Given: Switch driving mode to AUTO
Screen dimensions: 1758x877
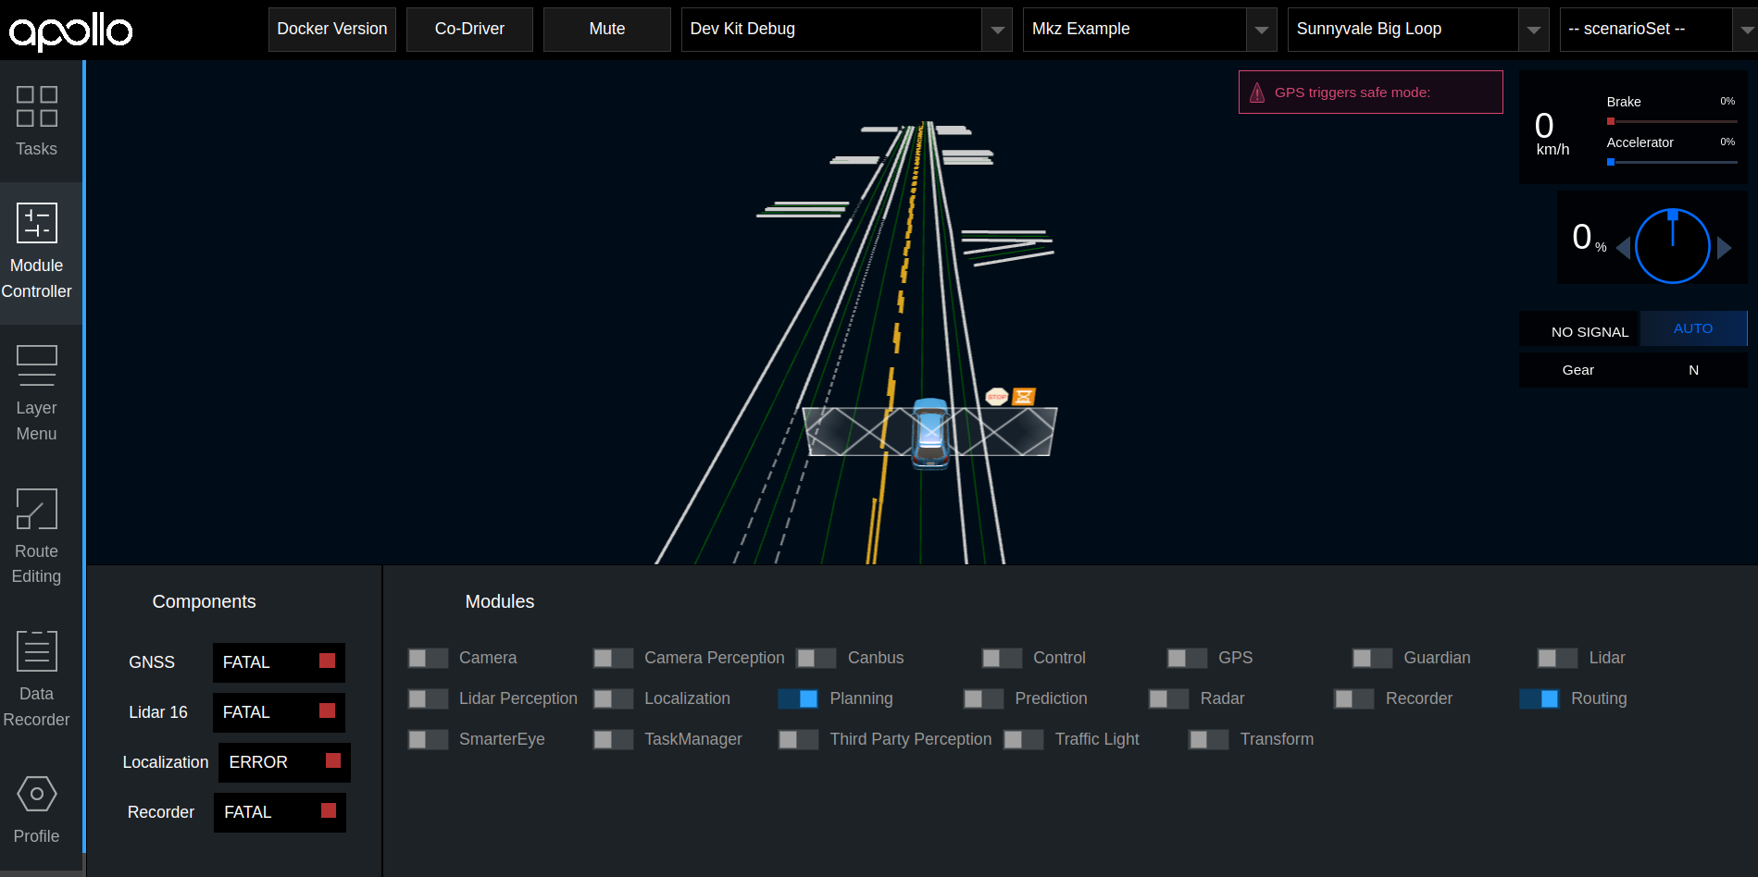Looking at the screenshot, I should click(1692, 328).
